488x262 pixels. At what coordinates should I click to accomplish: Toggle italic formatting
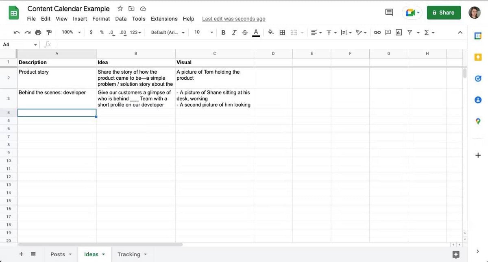click(x=234, y=33)
